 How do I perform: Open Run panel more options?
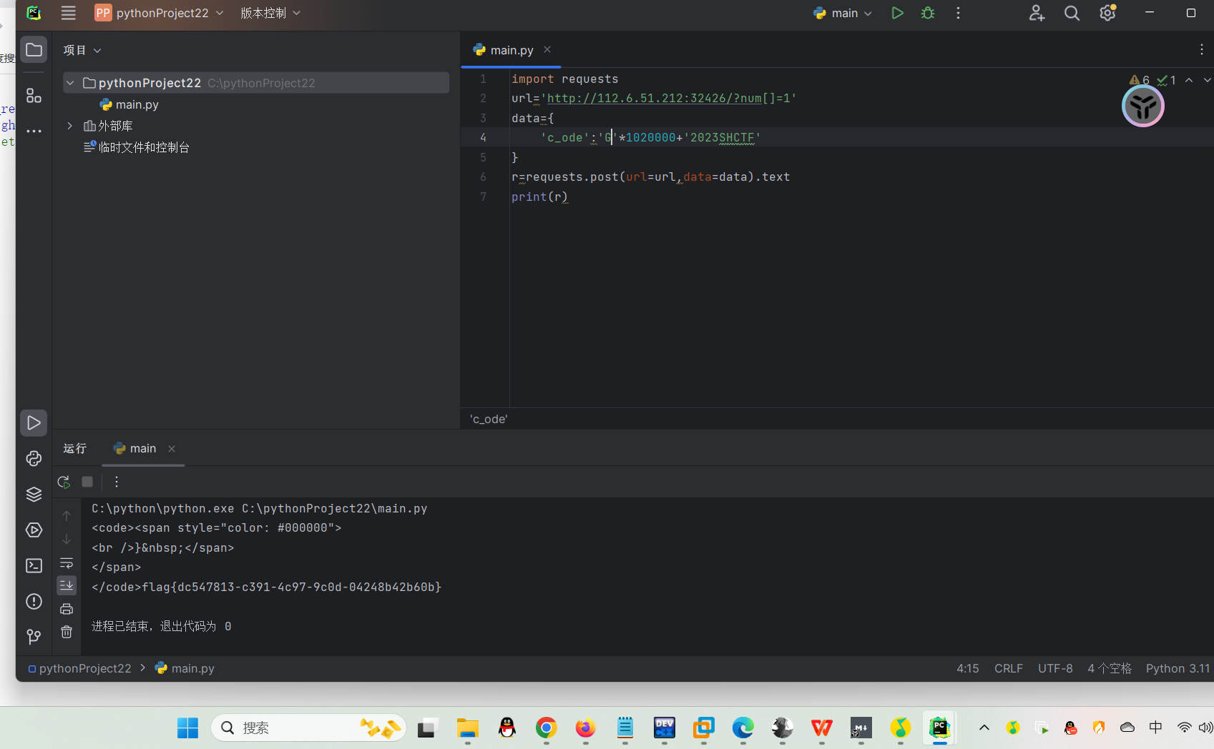[x=117, y=482]
